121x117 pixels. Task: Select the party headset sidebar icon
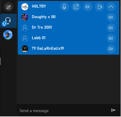(x=8, y=21)
